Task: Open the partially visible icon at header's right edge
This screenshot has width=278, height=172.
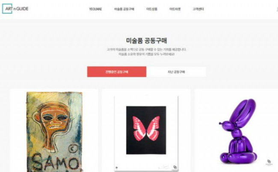Action: point(277,9)
